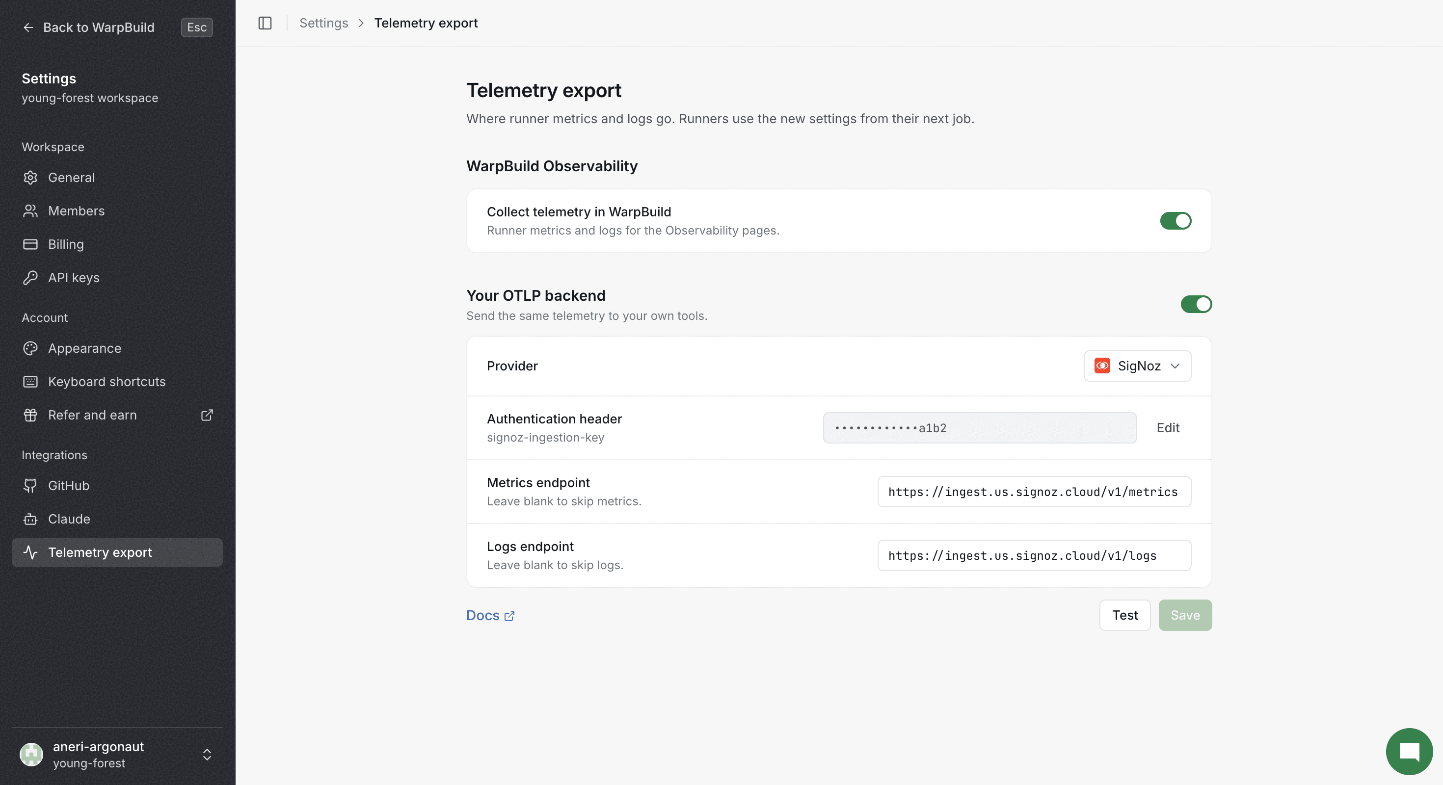
Task: Select API keys label
Action: point(74,278)
